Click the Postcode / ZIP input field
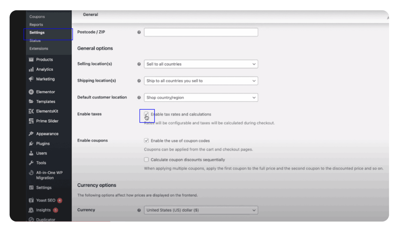398x235 pixels. click(x=201, y=32)
